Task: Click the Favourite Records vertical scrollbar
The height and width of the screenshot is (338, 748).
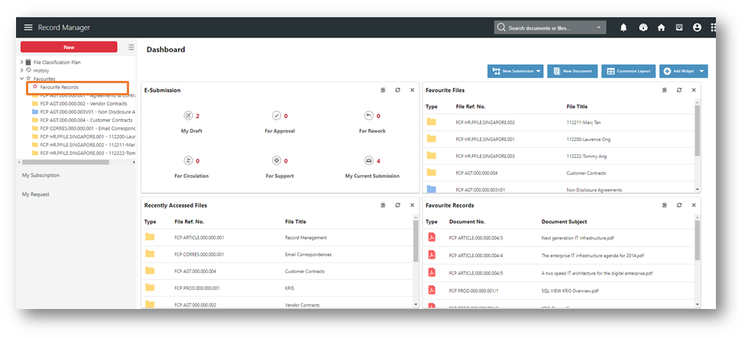Action: click(x=697, y=240)
